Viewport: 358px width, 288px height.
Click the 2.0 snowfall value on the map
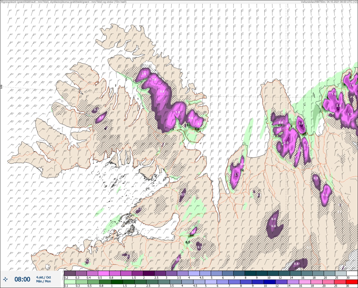(x=286, y=143)
